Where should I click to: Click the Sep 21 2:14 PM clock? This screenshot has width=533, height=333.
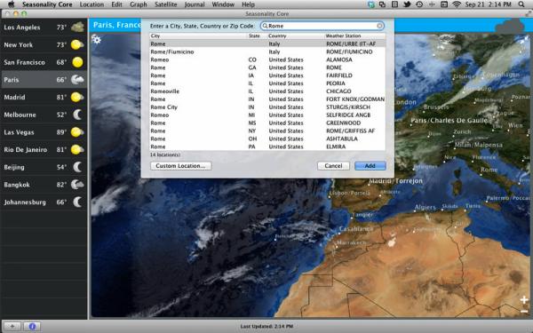pos(488,4)
